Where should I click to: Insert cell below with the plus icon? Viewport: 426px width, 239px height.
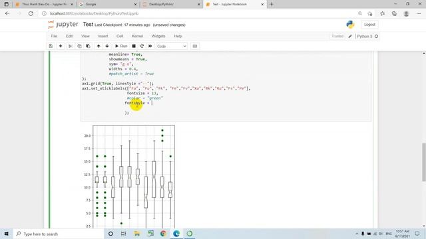coord(61,46)
